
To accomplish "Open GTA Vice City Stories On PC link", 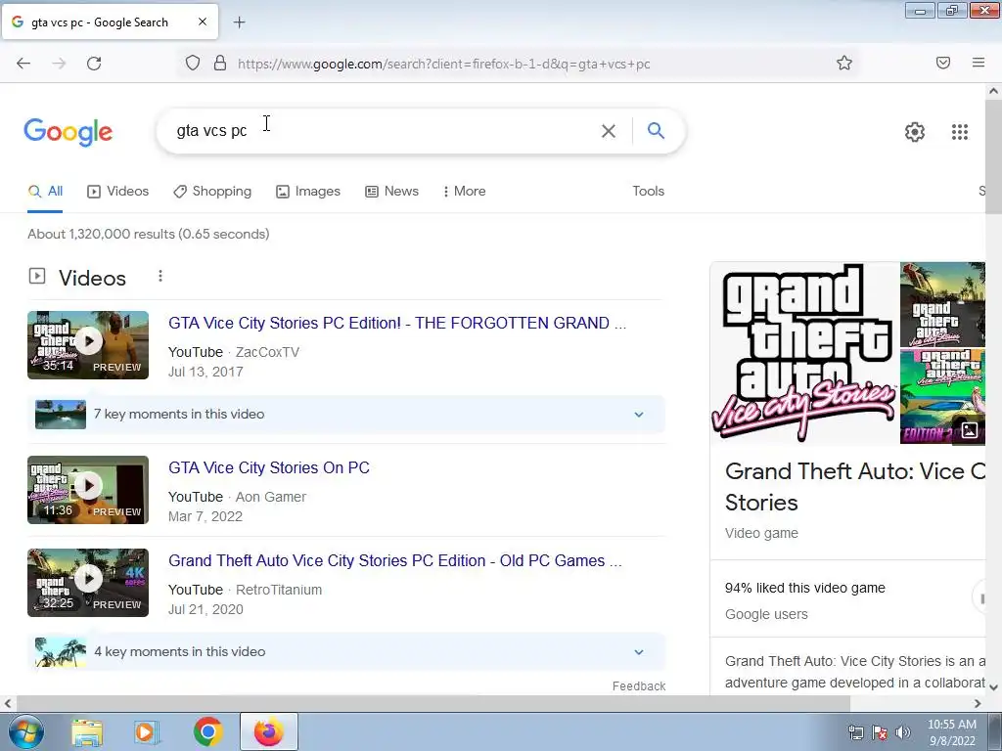I will coord(269,467).
